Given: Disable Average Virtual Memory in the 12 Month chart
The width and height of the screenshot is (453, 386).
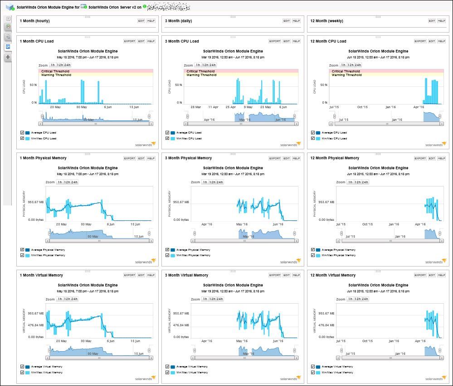Looking at the screenshot, I should tap(312, 367).
